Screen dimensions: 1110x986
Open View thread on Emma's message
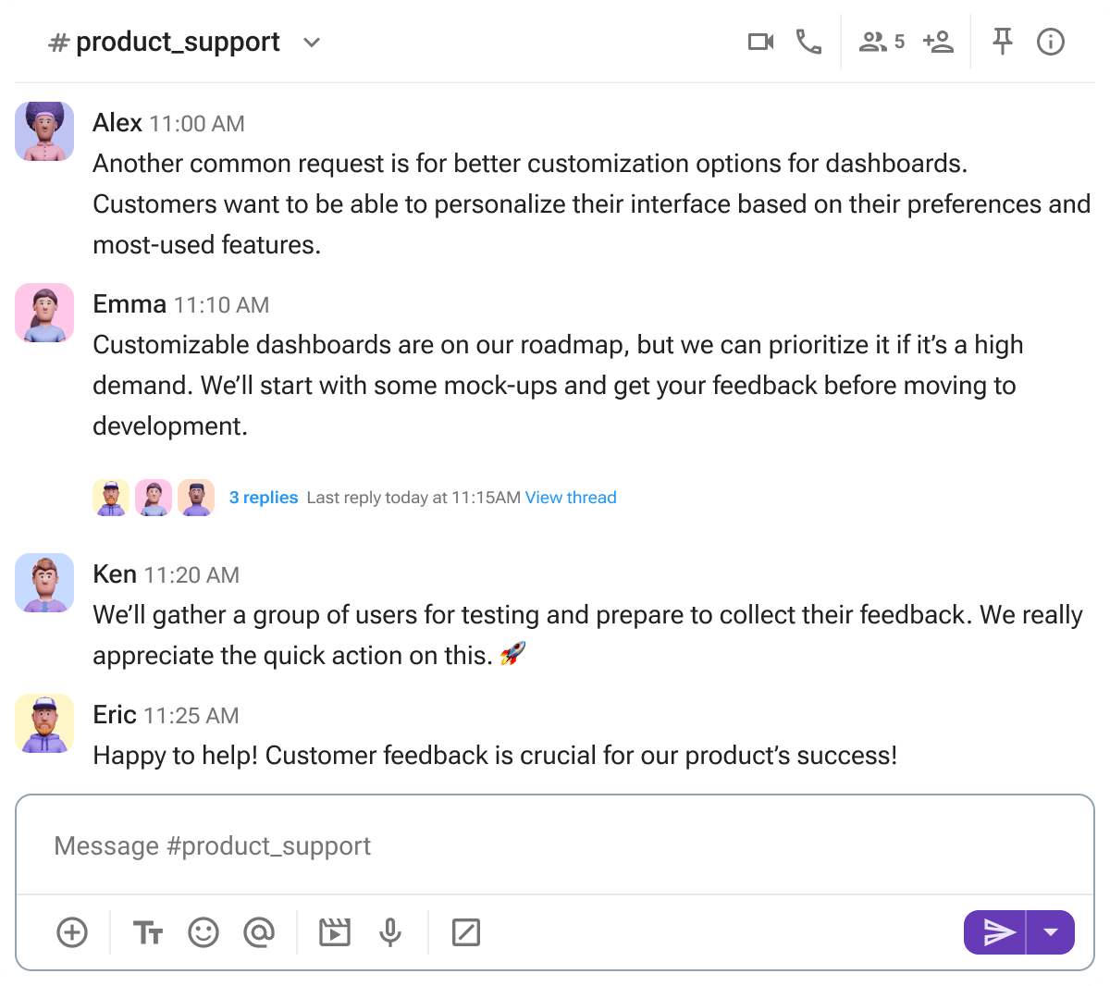pyautogui.click(x=571, y=498)
